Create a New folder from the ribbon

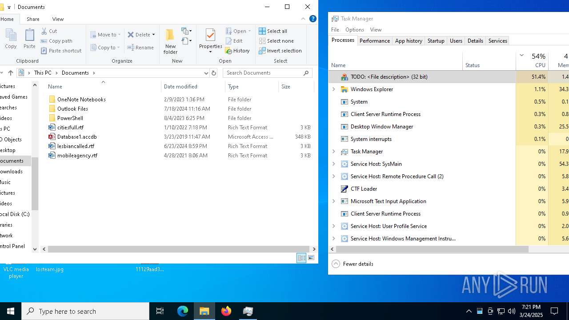(170, 41)
